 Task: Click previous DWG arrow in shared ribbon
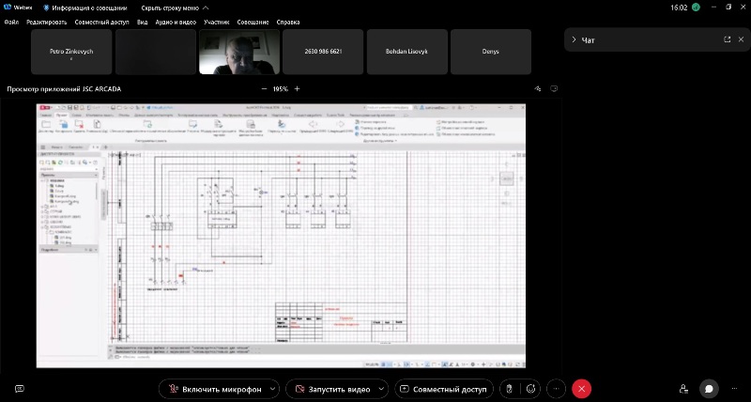(x=313, y=127)
